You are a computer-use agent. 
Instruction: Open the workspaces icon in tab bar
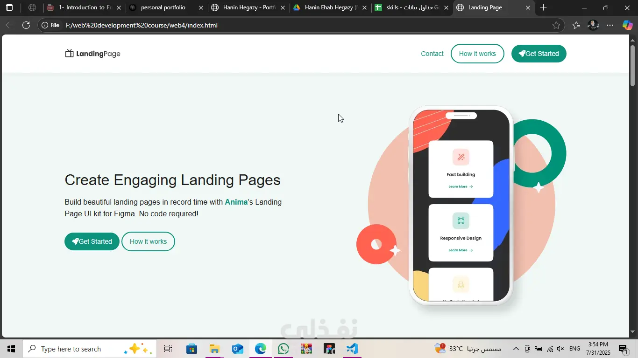(32, 7)
